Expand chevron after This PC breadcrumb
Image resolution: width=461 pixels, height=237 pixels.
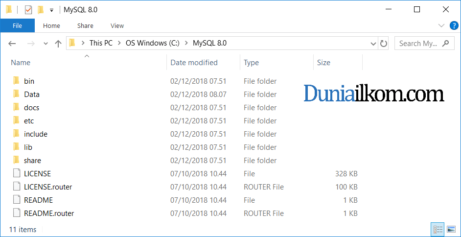(x=119, y=43)
